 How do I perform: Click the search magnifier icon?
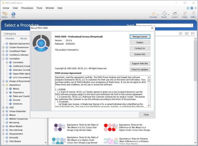[x=191, y=25]
